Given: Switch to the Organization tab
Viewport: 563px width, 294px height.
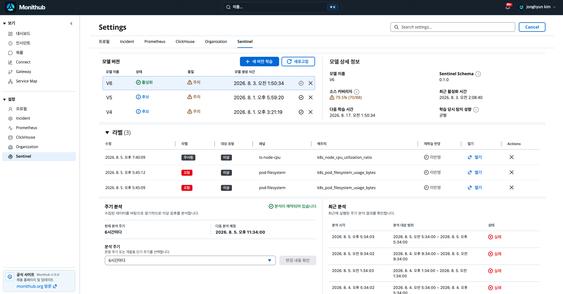Looking at the screenshot, I should pyautogui.click(x=216, y=42).
